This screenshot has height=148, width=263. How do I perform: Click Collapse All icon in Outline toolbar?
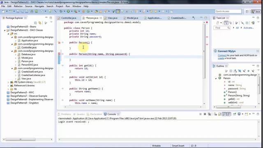tap(231, 71)
